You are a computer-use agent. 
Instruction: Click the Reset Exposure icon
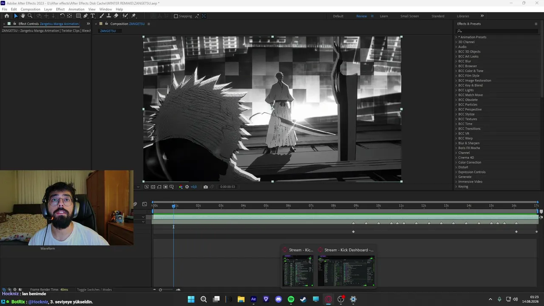(187, 187)
